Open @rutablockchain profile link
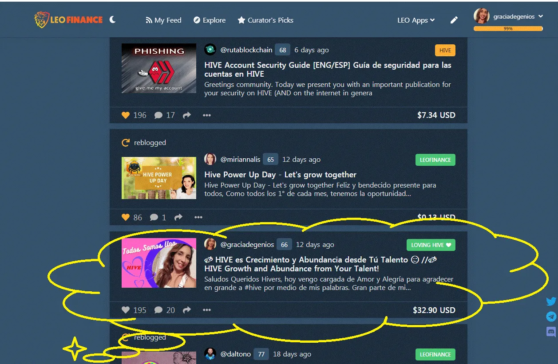The image size is (558, 364). point(246,50)
